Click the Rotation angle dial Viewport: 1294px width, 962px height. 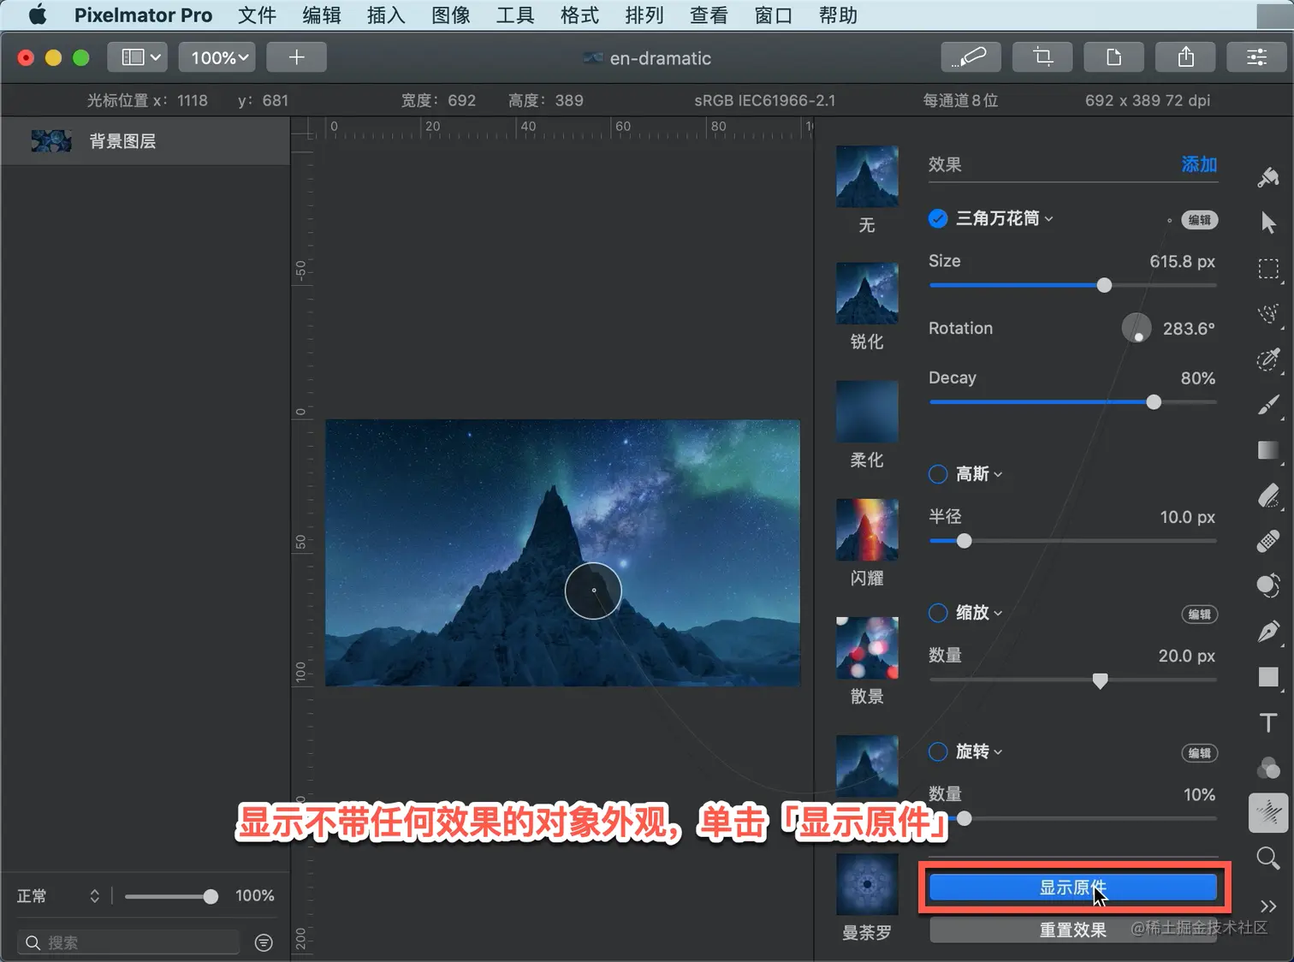coord(1137,328)
